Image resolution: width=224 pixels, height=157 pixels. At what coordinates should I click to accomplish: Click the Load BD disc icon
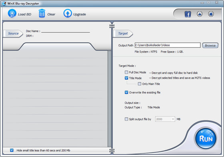[x=12, y=14]
